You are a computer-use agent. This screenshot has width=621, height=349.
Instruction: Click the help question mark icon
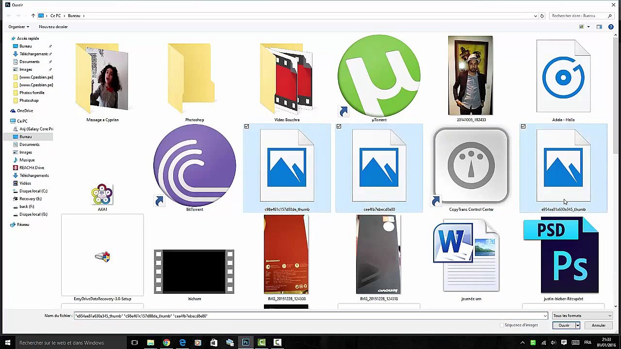pos(611,27)
